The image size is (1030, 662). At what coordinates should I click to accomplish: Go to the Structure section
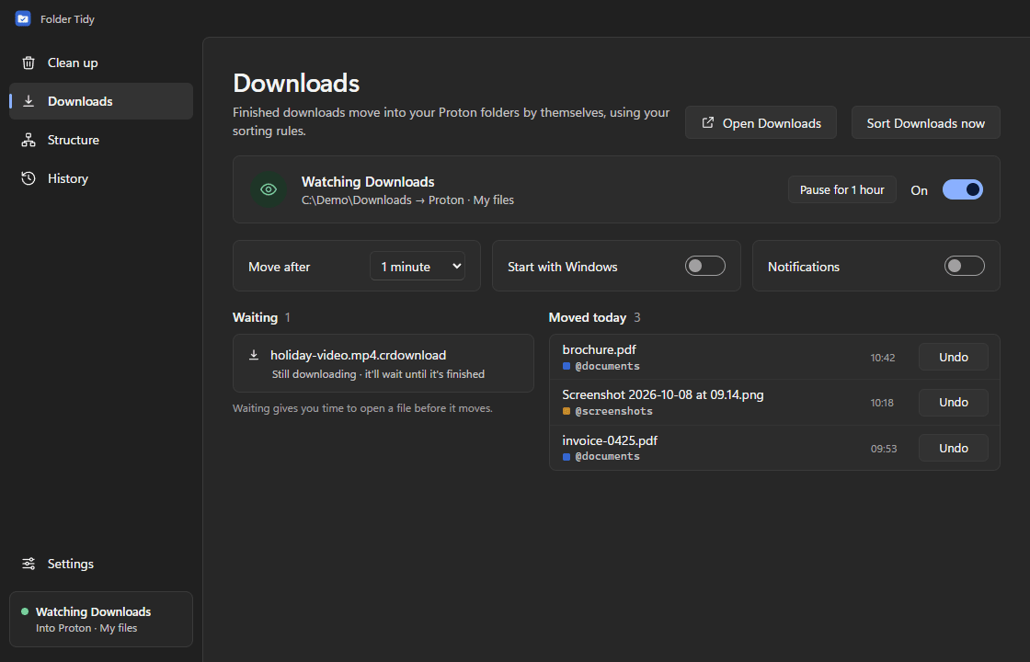(x=101, y=140)
